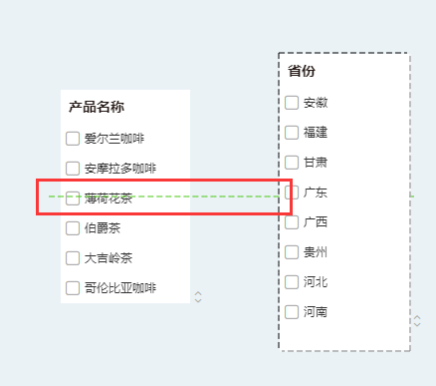Select the 省份 filter title
436x386 pixels.
click(302, 71)
